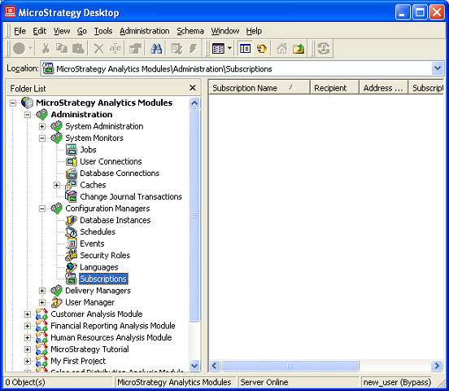
Task: Collapse the System Monitors node
Action: tap(42, 138)
